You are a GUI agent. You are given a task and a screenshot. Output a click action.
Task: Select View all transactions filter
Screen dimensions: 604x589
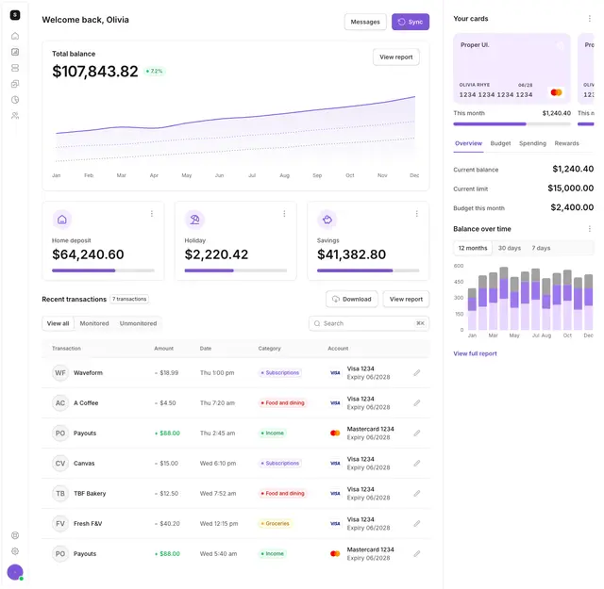[59, 323]
